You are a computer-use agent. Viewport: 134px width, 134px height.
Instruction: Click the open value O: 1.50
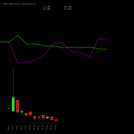click(46, 9)
